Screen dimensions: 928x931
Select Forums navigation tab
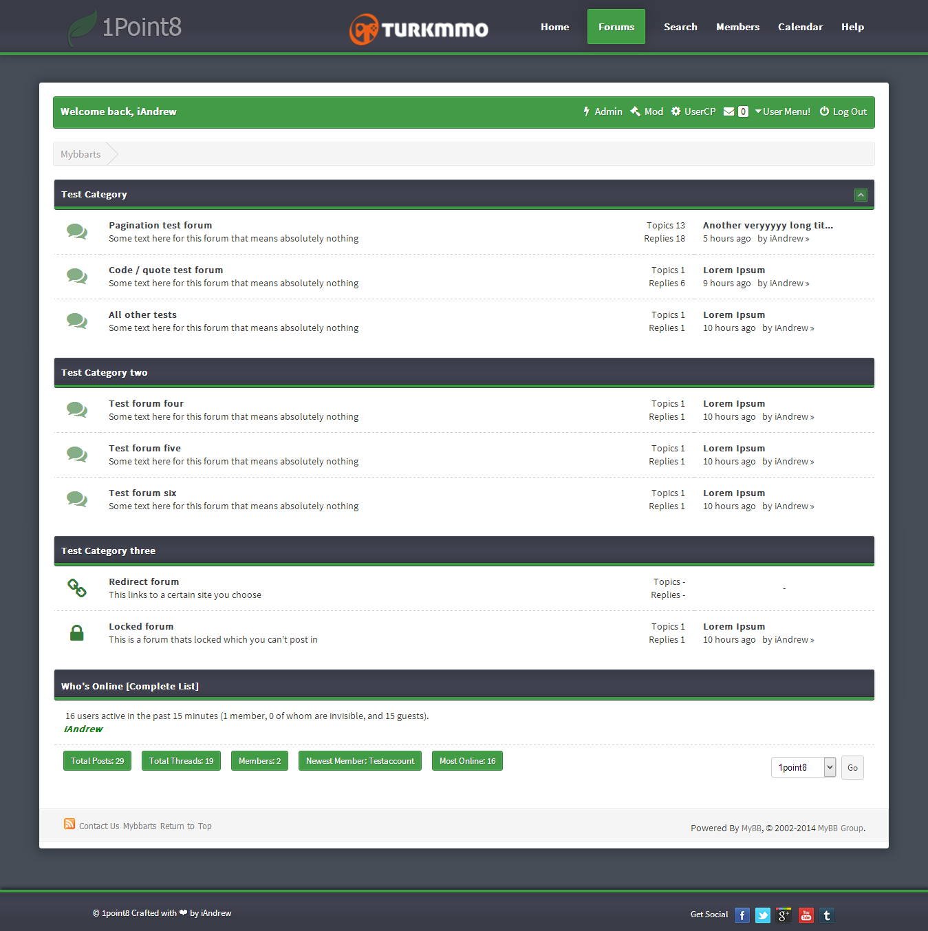click(x=616, y=27)
